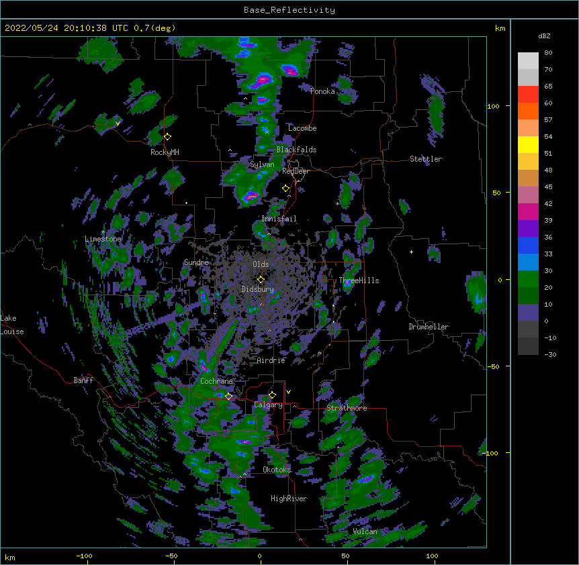Screen dimensions: 579x565
Task: Click the white plus marker west of Drumheller region
Action: 411,252
